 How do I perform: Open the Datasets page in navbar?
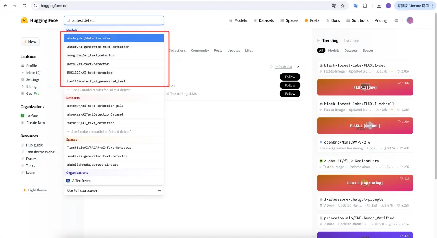[x=264, y=20]
